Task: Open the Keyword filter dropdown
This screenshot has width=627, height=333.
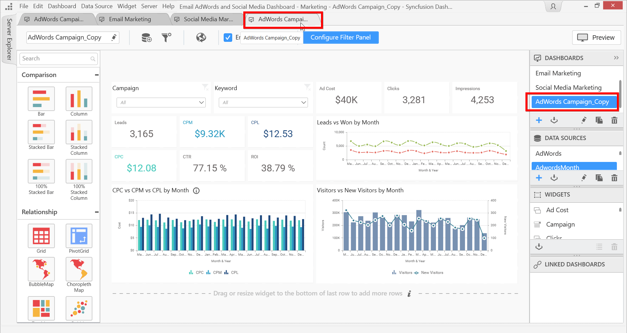Action: pyautogui.click(x=263, y=103)
